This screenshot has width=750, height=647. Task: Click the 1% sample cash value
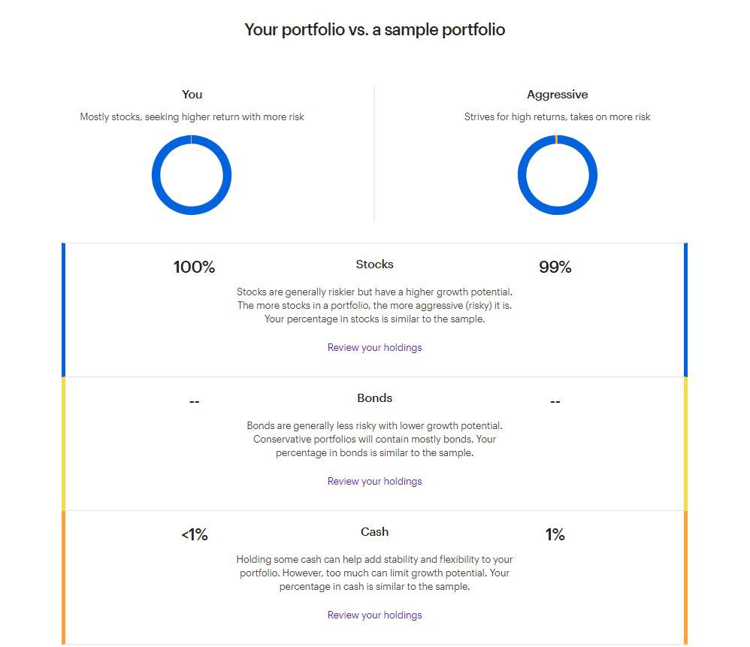coord(555,534)
